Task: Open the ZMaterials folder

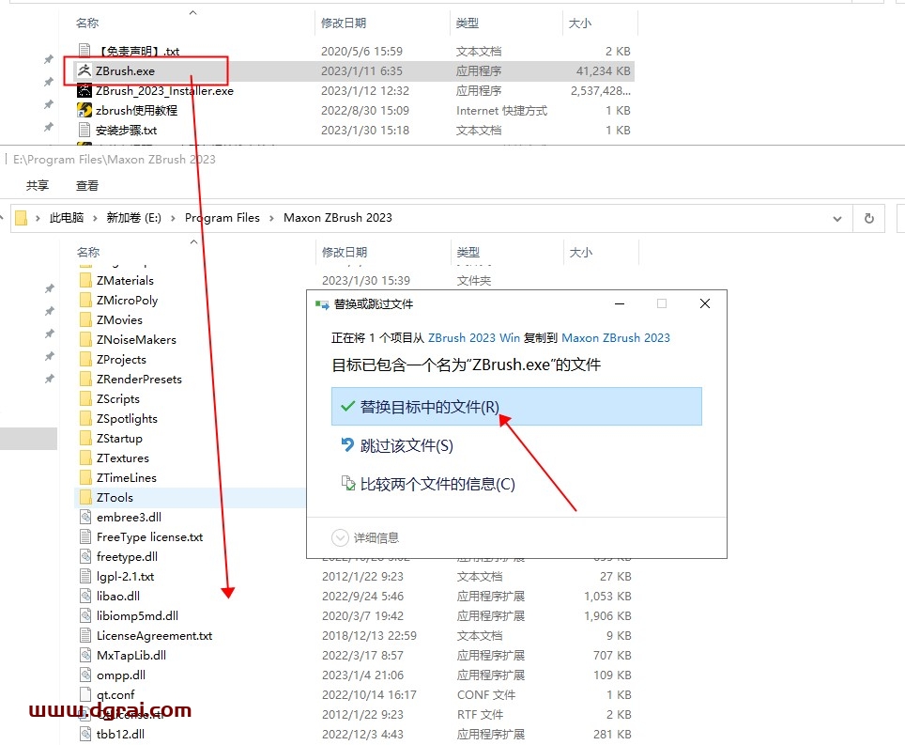Action: 125,280
